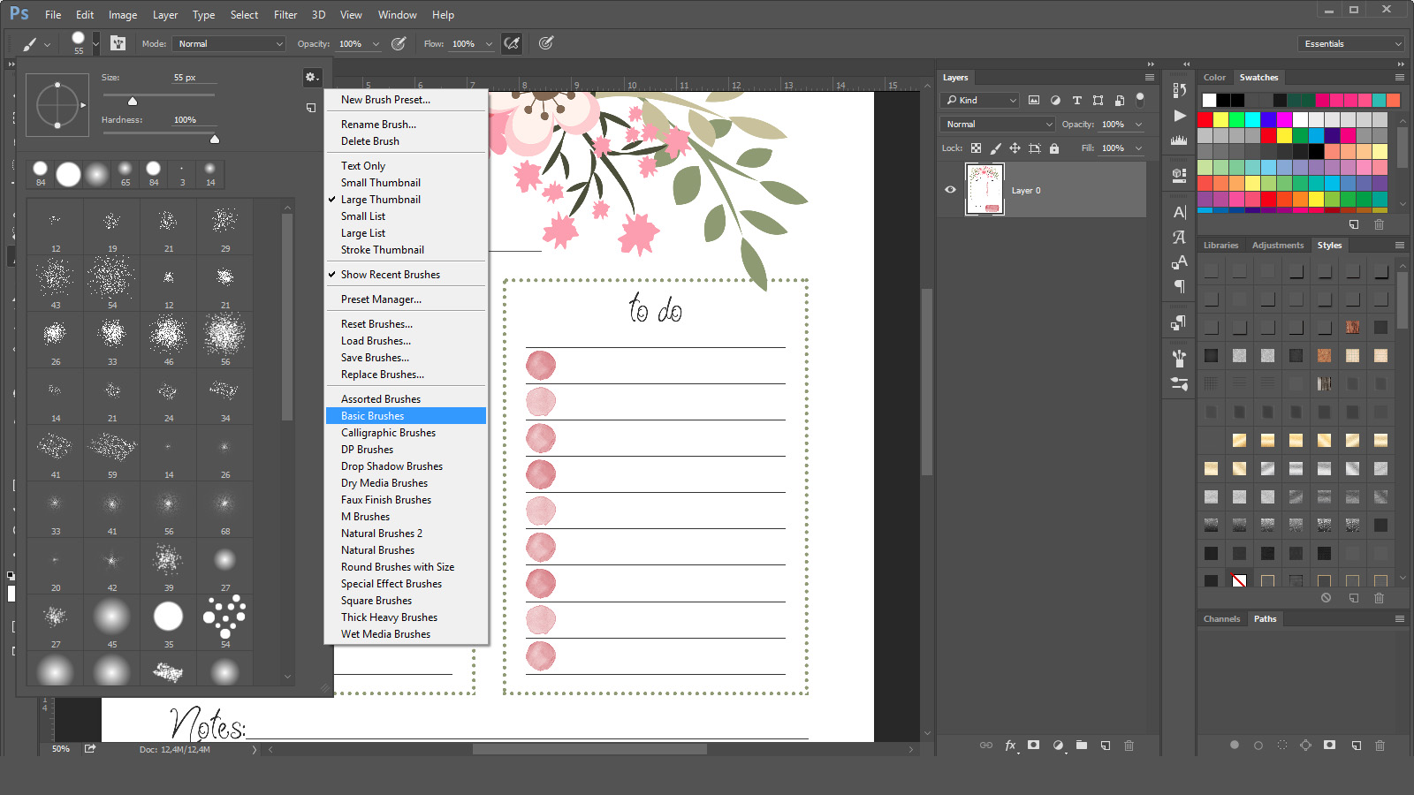Open the Paragraph panel icon
This screenshot has height=795, width=1414.
(1179, 286)
